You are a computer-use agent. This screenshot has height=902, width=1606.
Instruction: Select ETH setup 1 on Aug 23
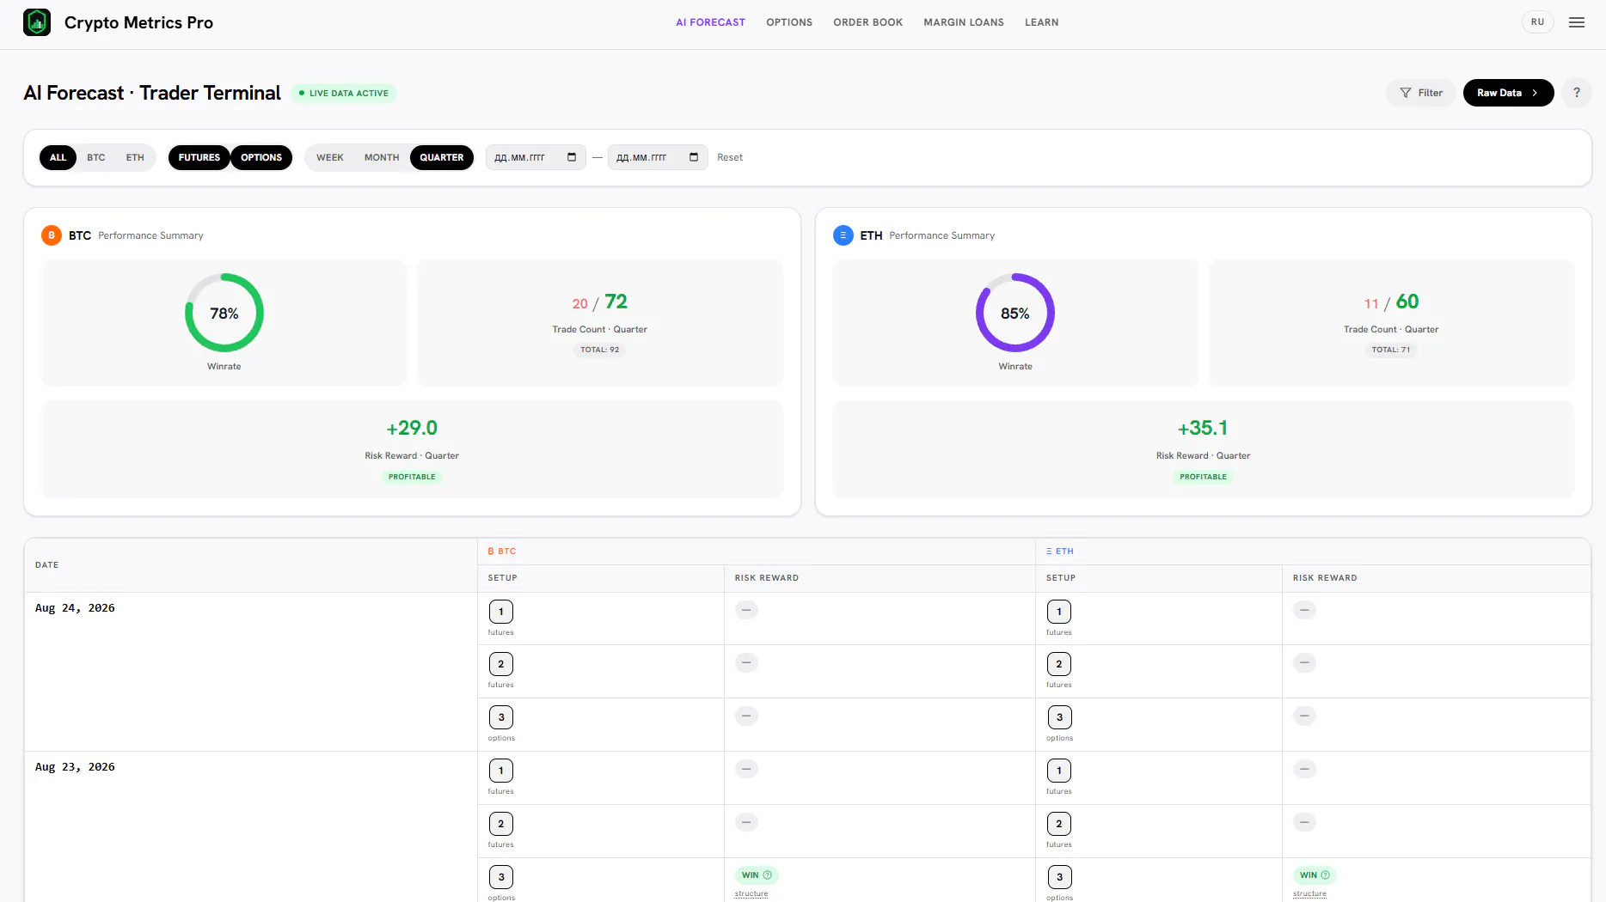click(x=1059, y=771)
